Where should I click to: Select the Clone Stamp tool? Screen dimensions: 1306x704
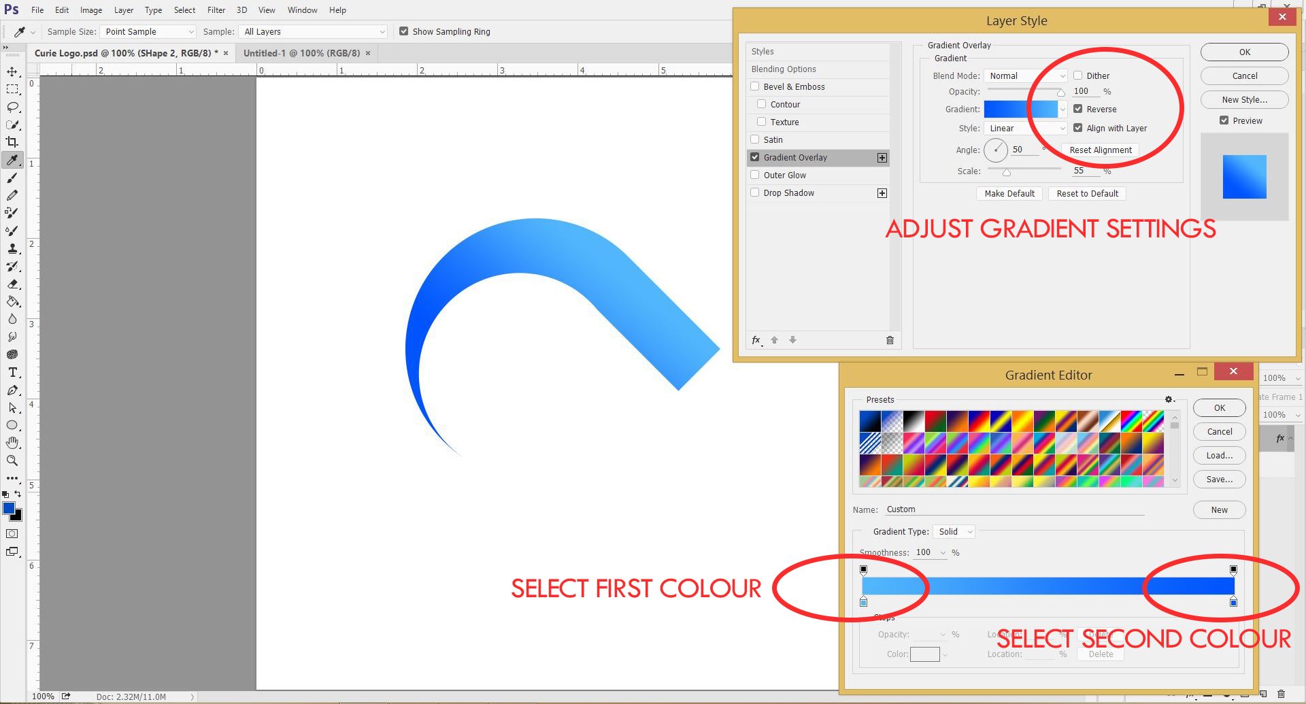[x=12, y=248]
